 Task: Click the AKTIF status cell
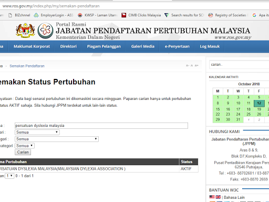(x=189, y=169)
